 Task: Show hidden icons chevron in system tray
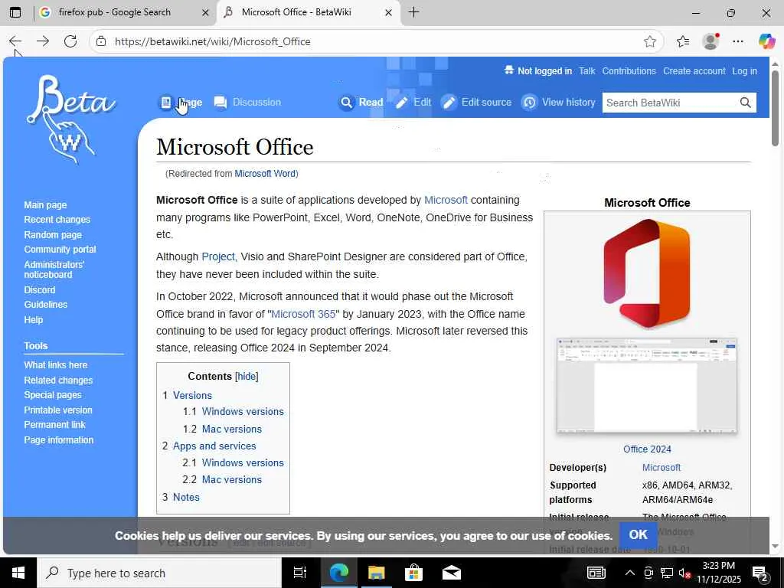(630, 573)
